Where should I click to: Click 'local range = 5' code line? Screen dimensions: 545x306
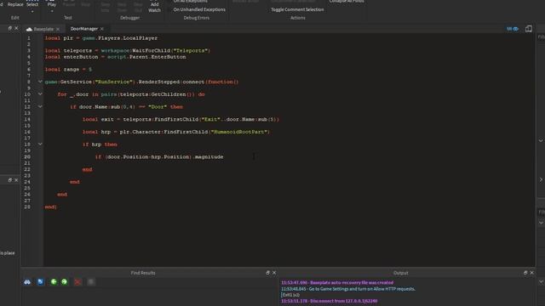point(68,70)
